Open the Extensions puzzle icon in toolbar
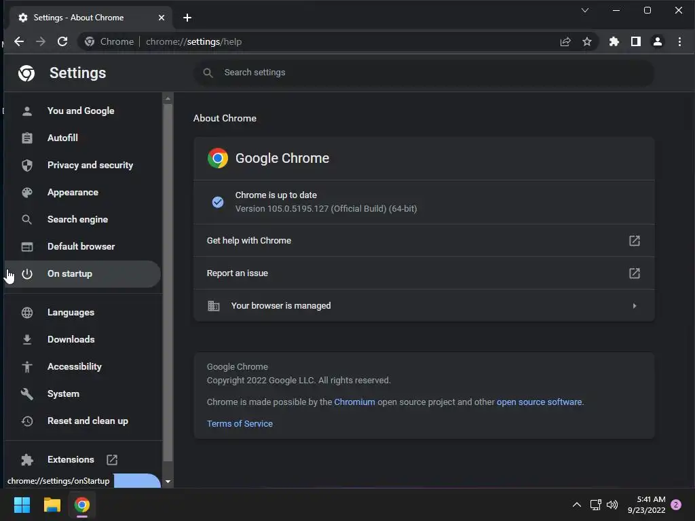 [x=614, y=41]
